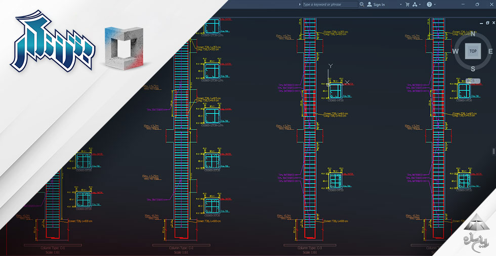This screenshot has width=496, height=256.
Task: Select the E compass direction on ViewCube
Action: click(490, 51)
